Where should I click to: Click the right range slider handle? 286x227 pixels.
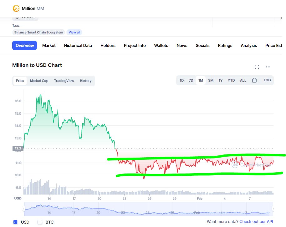click(x=273, y=209)
